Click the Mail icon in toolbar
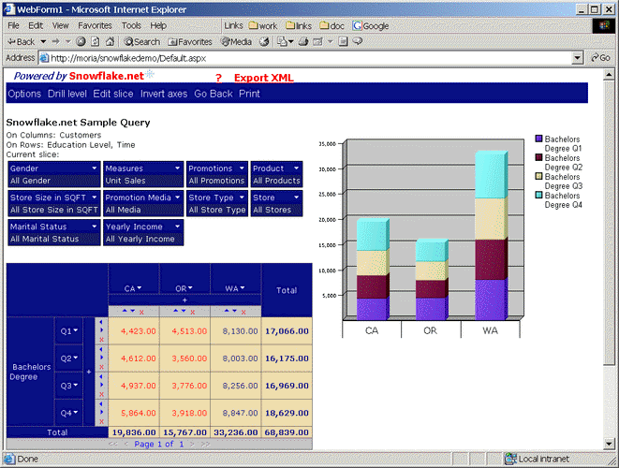Screen dimensions: 619x468 coord(282,41)
